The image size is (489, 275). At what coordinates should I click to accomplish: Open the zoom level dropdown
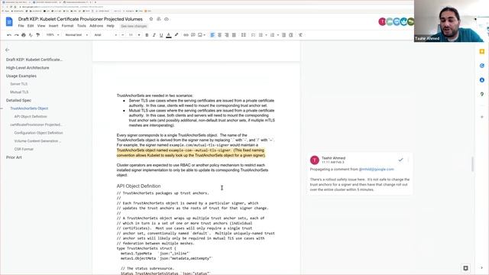pyautogui.click(x=53, y=35)
